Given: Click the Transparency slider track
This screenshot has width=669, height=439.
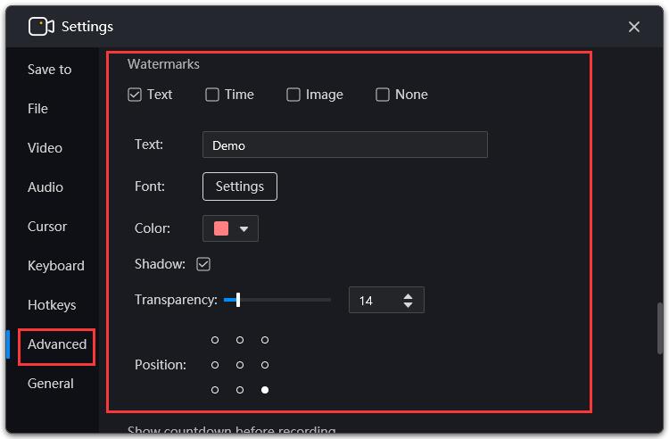Looking at the screenshot, I should 277,300.
